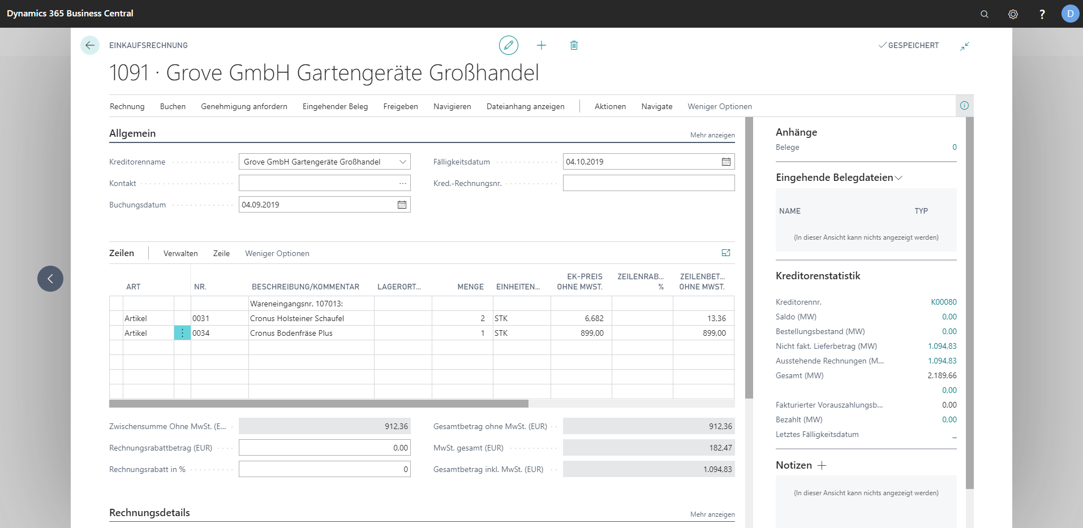Open the Navigieren menu
This screenshot has height=528, width=1083.
pyautogui.click(x=452, y=106)
